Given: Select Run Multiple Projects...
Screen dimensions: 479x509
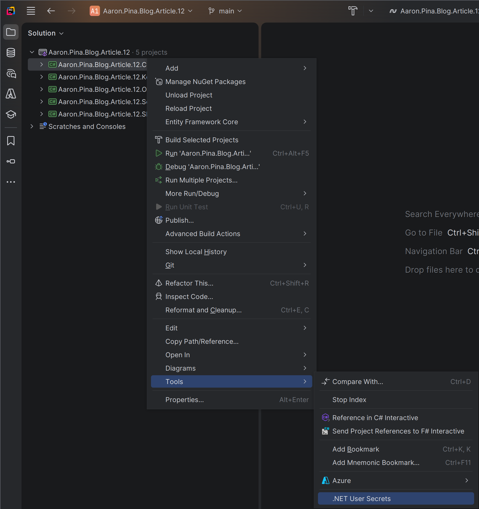Looking at the screenshot, I should point(231,180).
